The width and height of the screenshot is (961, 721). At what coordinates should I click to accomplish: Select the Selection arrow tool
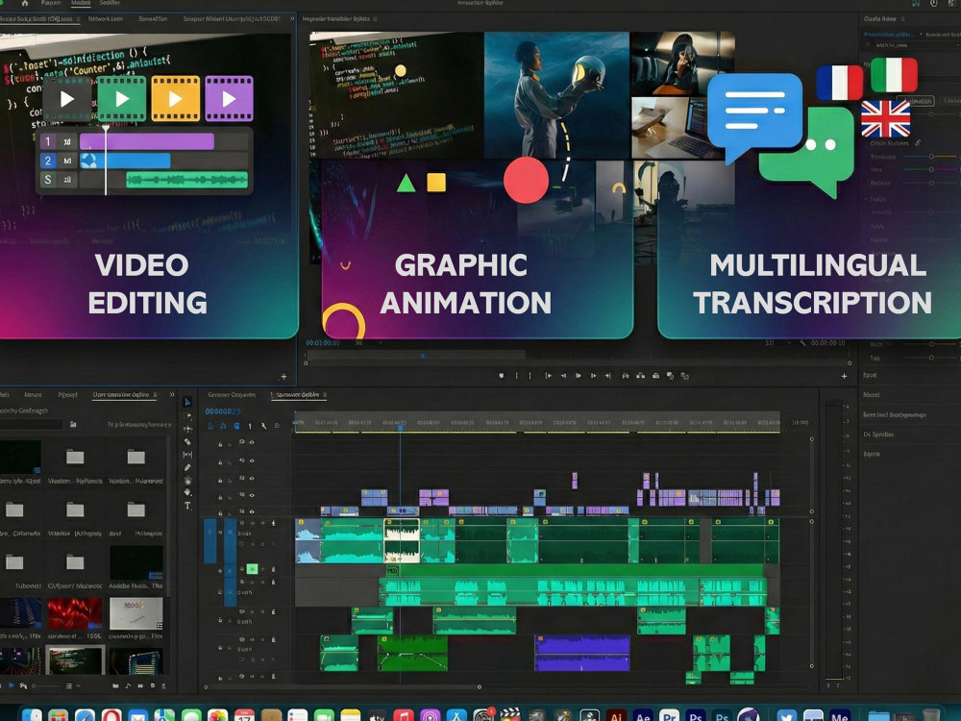click(x=187, y=402)
